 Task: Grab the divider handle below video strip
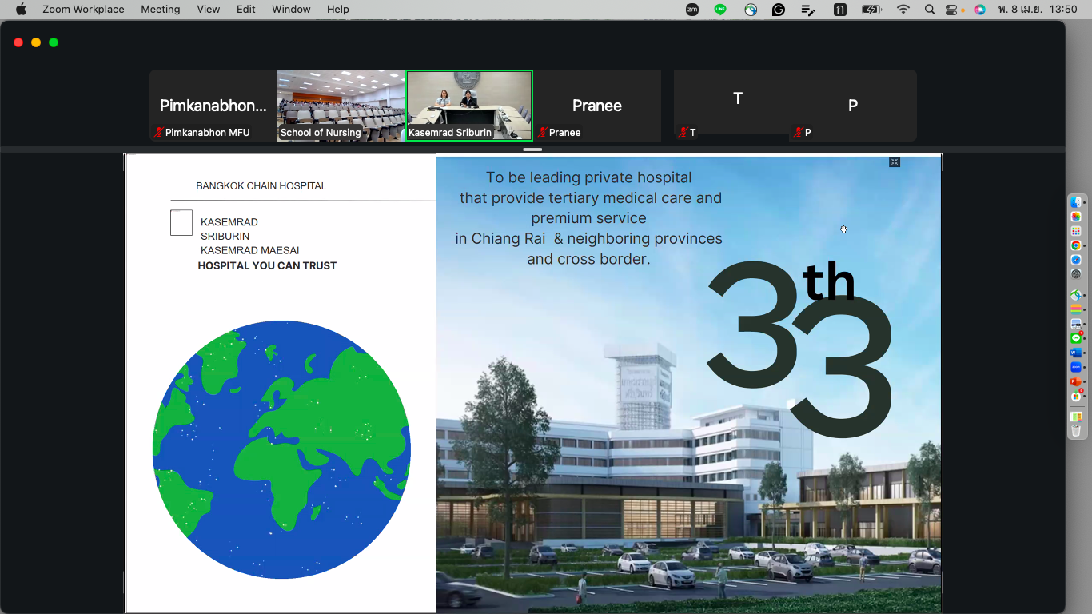(532, 150)
